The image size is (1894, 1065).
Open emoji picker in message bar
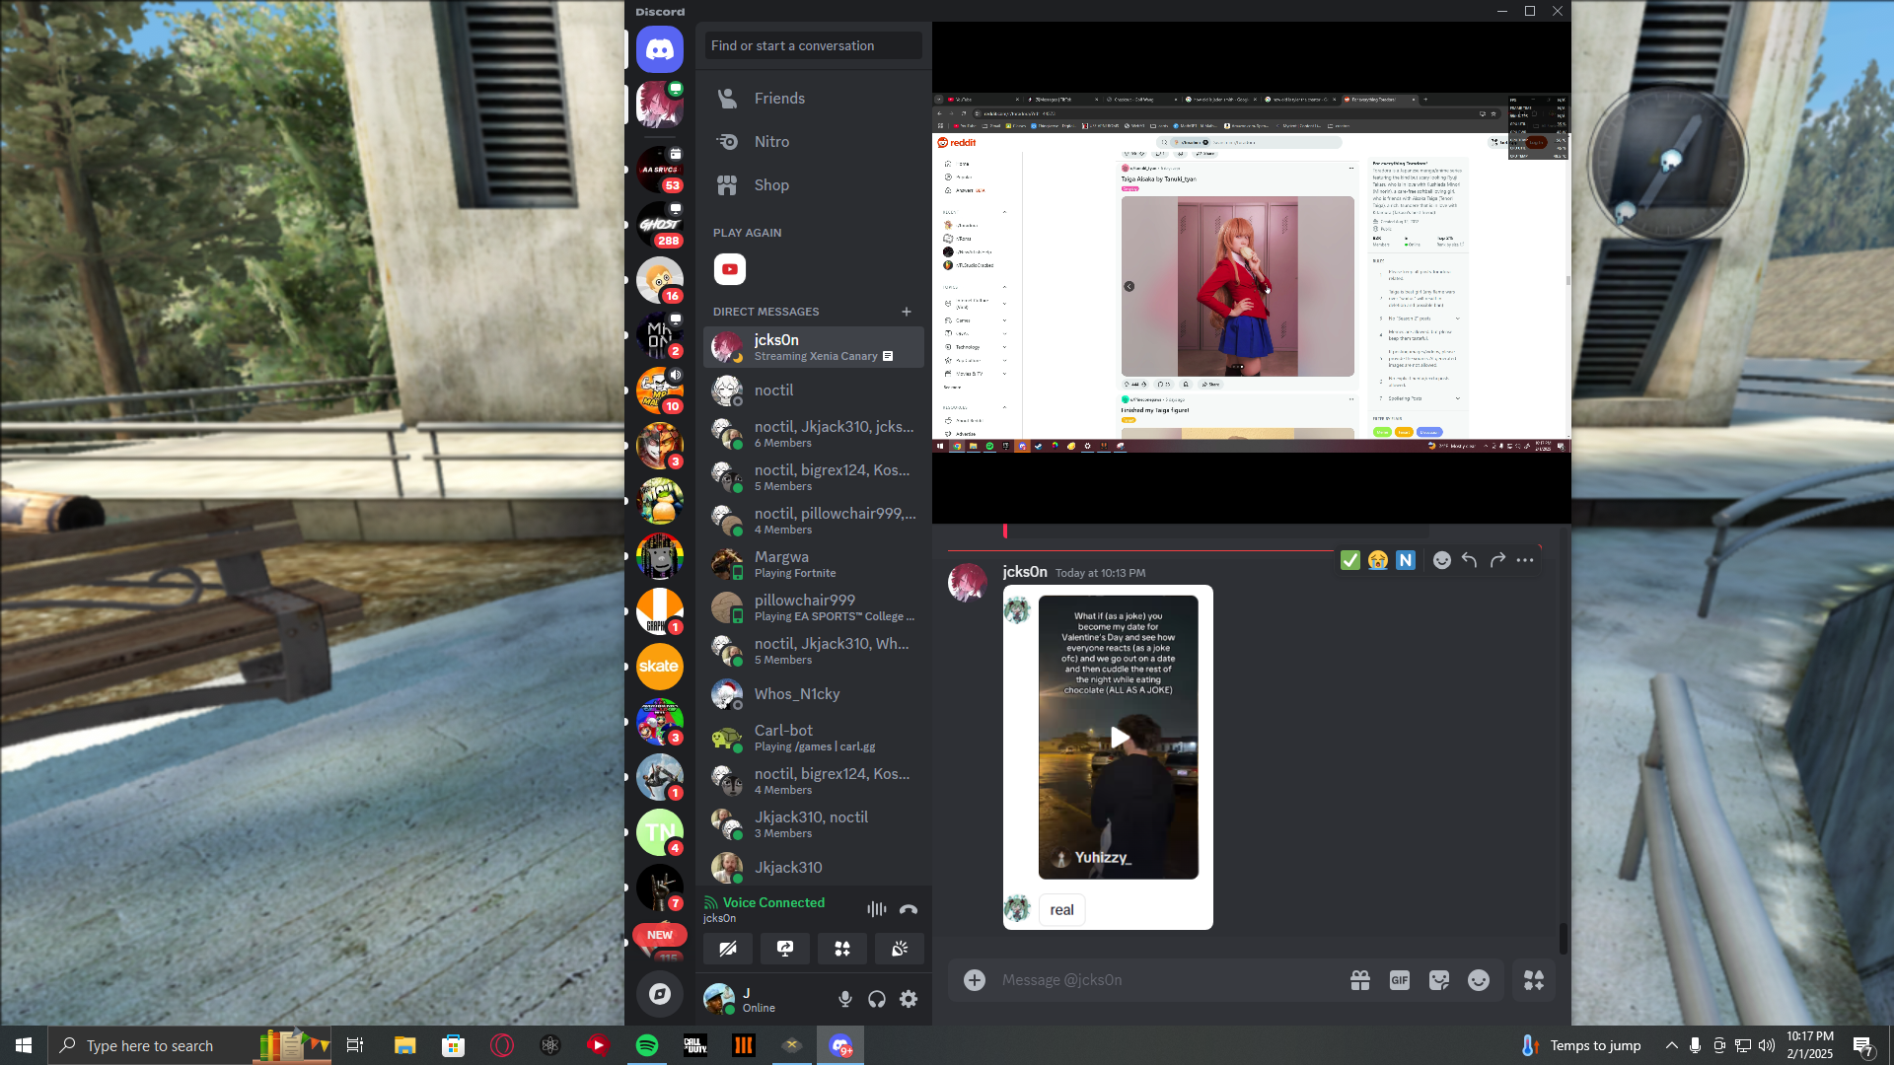pos(1478,980)
